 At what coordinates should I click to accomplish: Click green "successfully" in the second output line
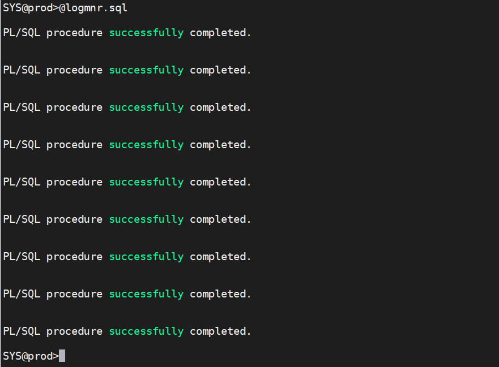coord(146,70)
